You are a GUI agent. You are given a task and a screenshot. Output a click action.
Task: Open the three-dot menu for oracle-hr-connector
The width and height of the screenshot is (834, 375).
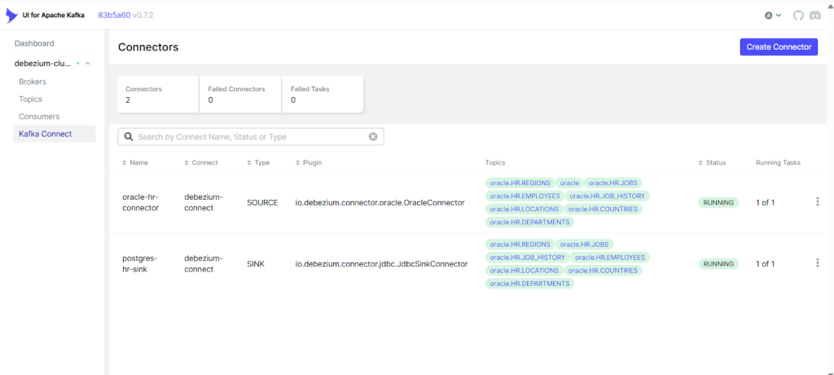pyautogui.click(x=817, y=202)
